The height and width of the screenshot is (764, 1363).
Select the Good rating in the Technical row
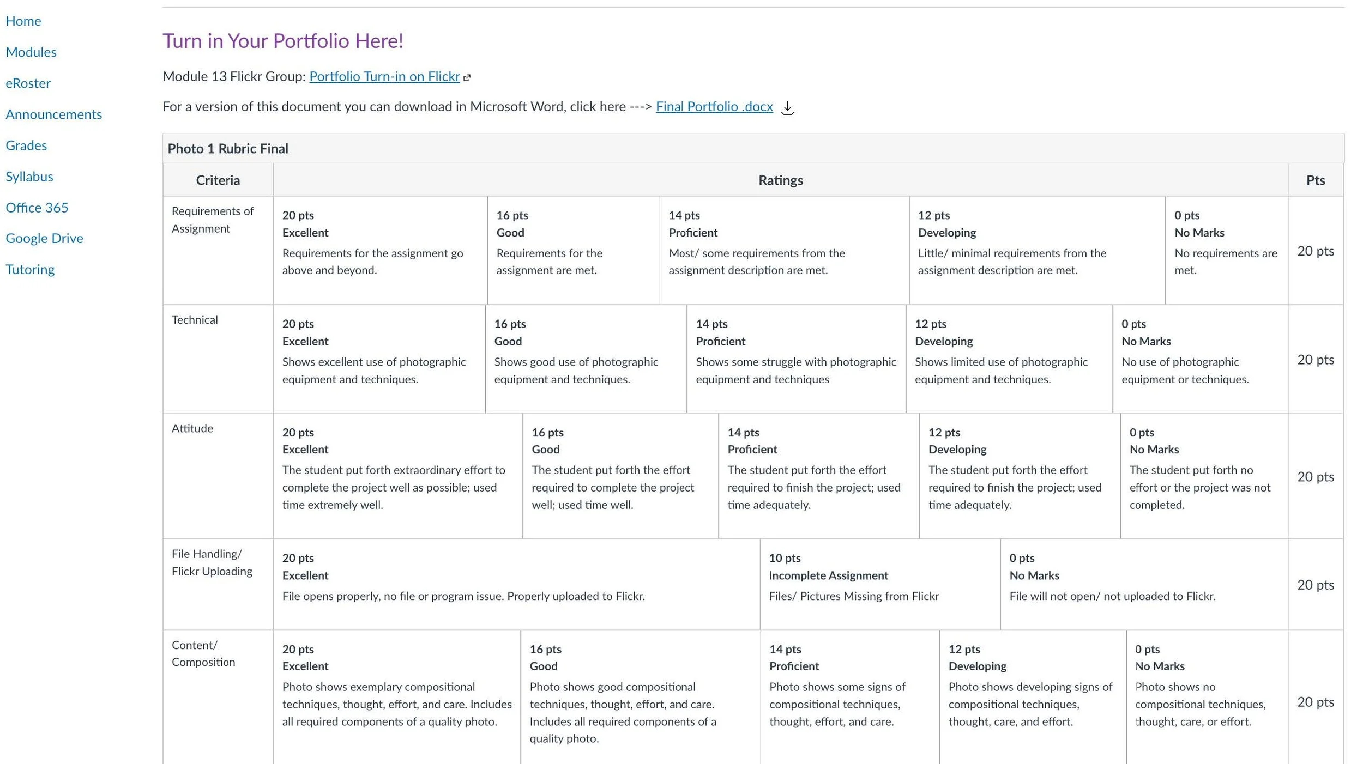pos(586,359)
